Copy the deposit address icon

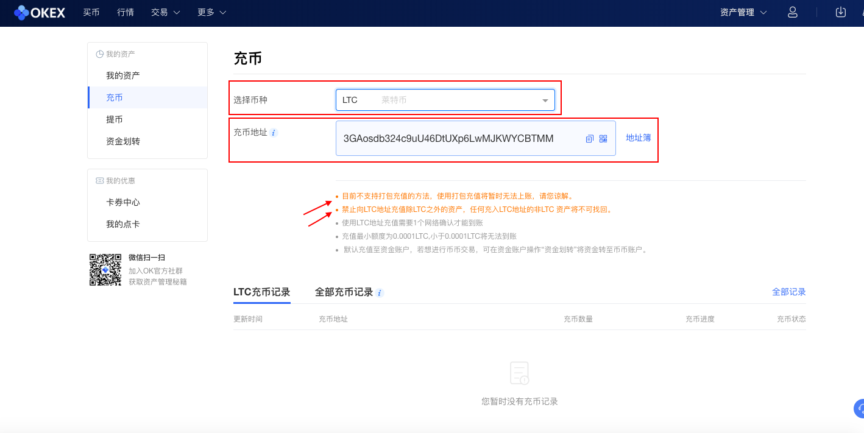[x=589, y=139]
